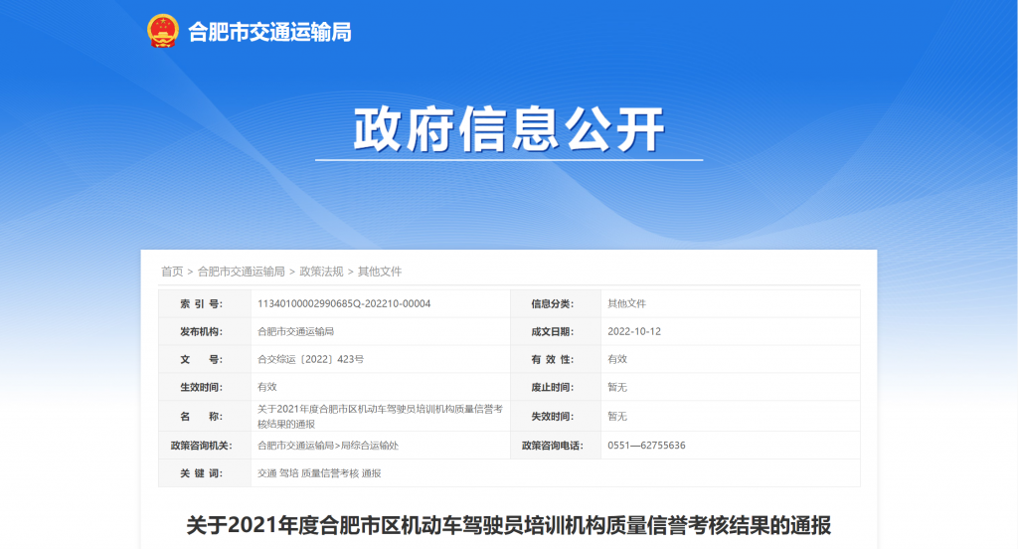Click the 政策咨询电话 label cell
1018x549 pixels.
(556, 446)
